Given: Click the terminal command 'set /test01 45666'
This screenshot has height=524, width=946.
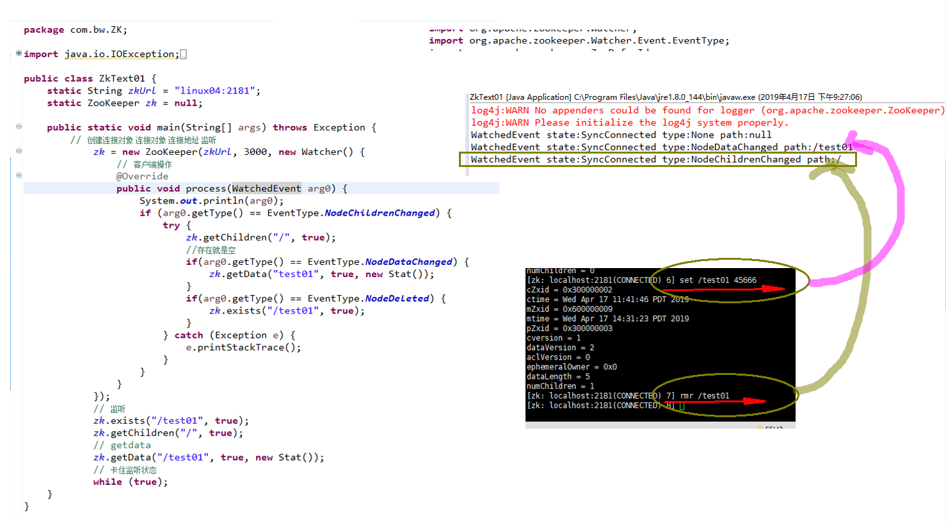Looking at the screenshot, I should point(718,280).
